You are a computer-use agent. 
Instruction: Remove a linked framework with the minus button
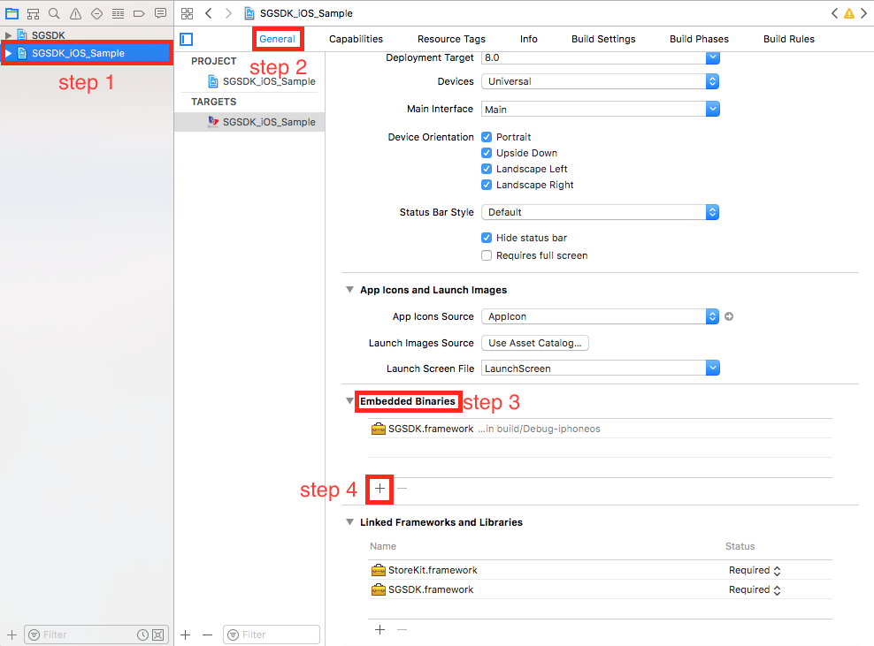point(402,630)
